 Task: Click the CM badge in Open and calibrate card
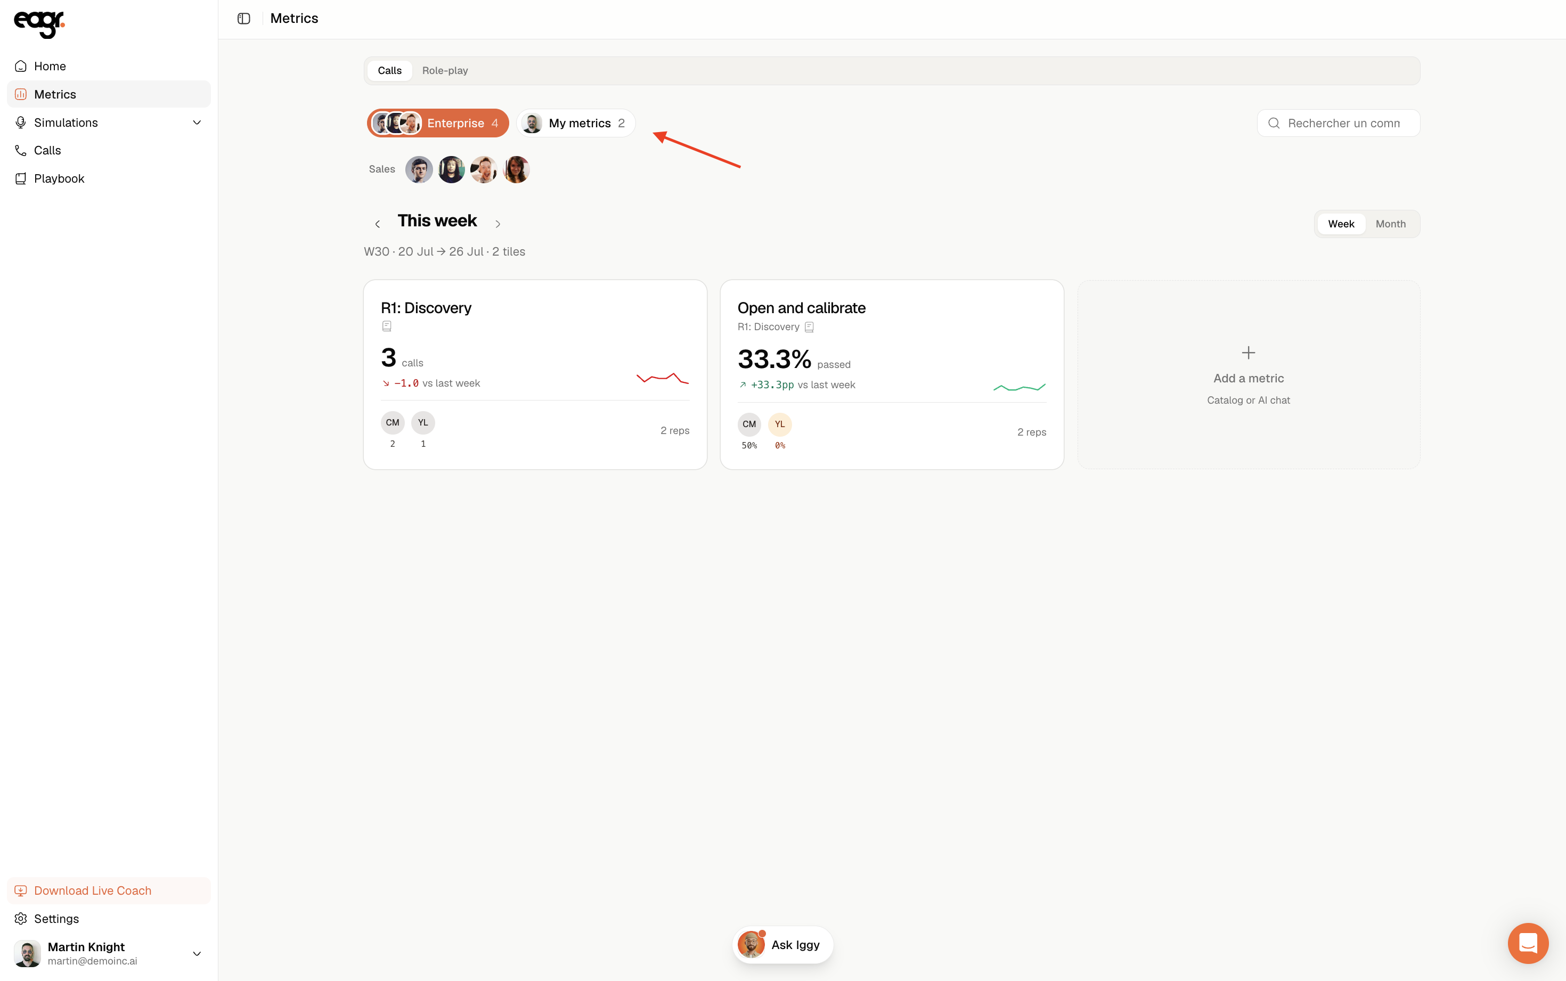[749, 424]
